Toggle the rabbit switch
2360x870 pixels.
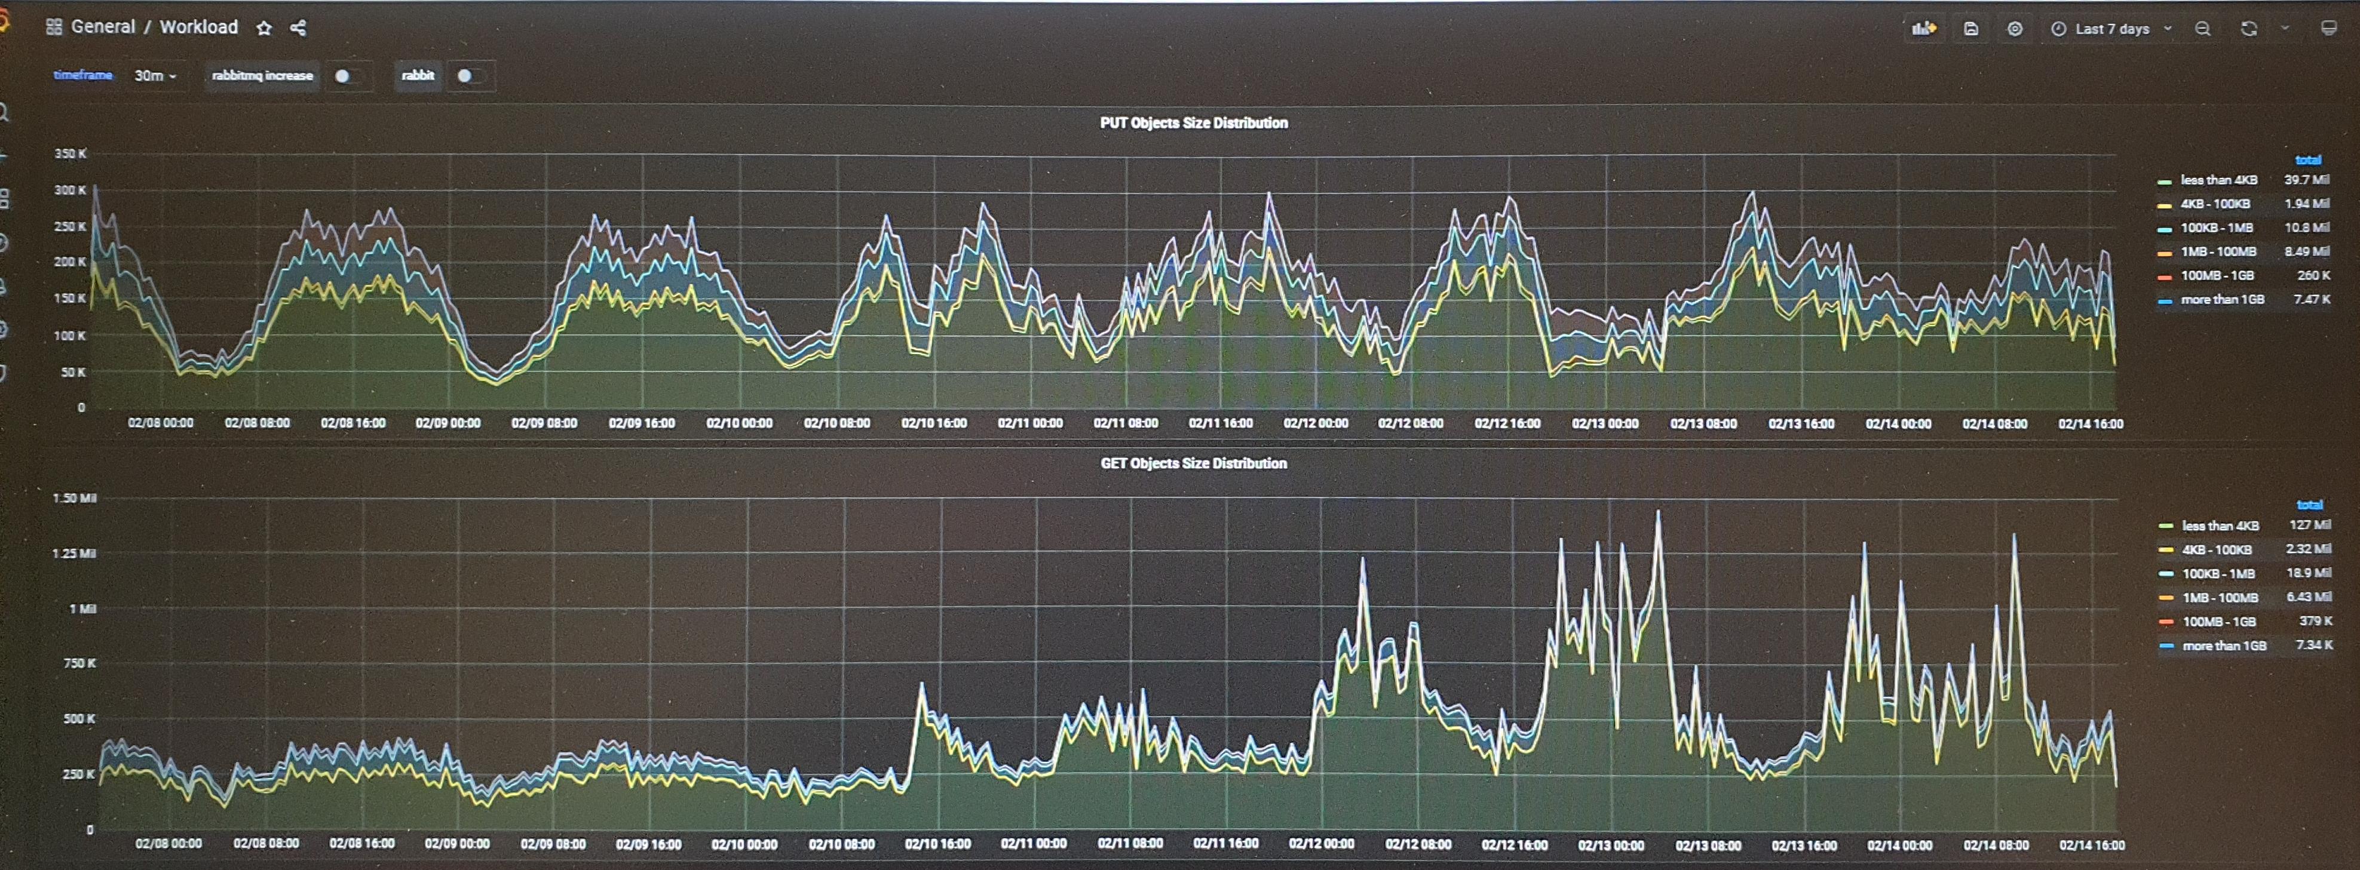pos(470,76)
